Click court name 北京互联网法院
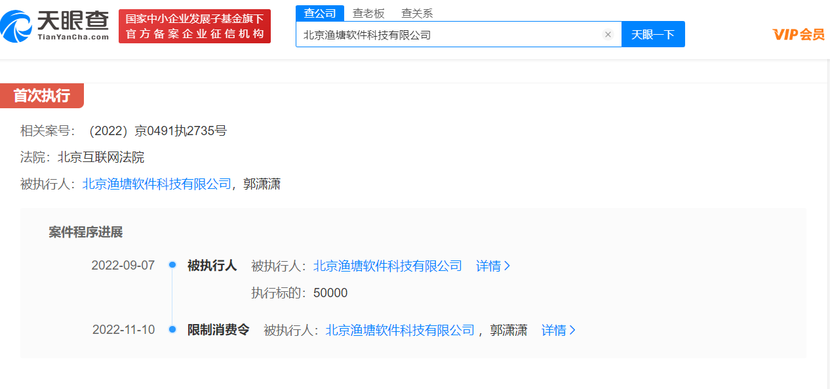Image resolution: width=830 pixels, height=389 pixels. click(101, 157)
